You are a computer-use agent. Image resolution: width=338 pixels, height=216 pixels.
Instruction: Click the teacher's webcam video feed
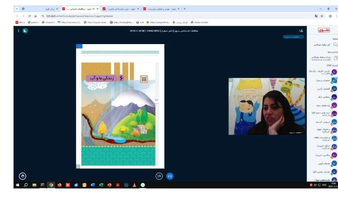(266, 106)
